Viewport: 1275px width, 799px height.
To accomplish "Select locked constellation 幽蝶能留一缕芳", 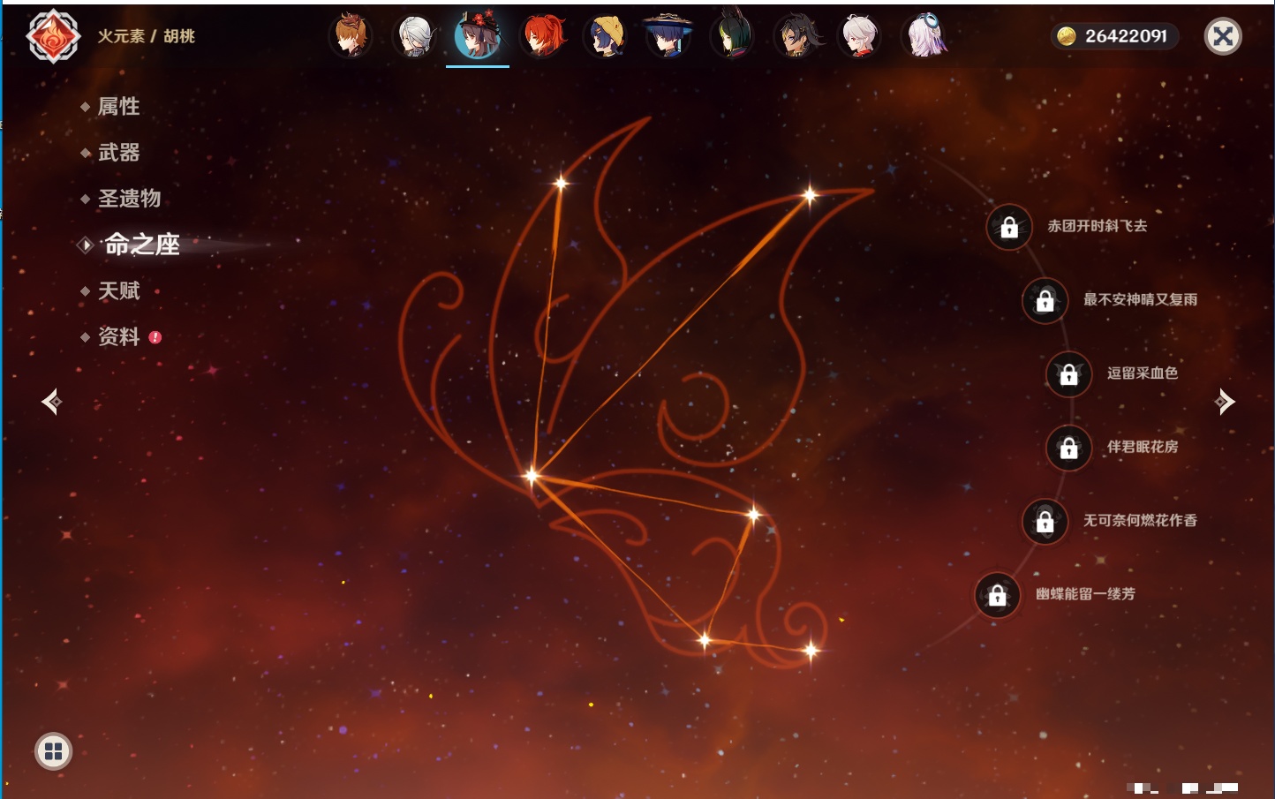I will tap(997, 596).
